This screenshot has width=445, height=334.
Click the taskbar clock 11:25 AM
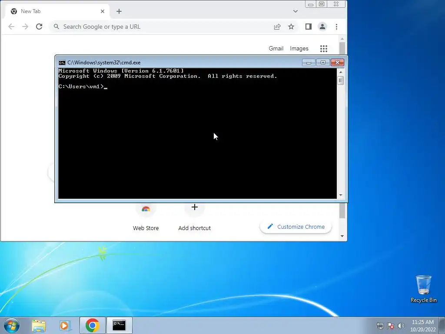[x=423, y=325]
